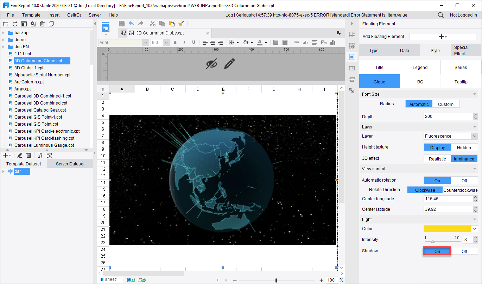Undo the last action
The image size is (482, 284).
click(x=131, y=24)
